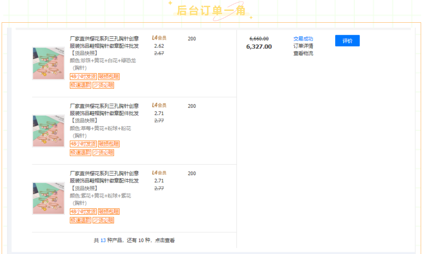Click the order total 6,327.00
424x254 pixels.
coord(259,47)
